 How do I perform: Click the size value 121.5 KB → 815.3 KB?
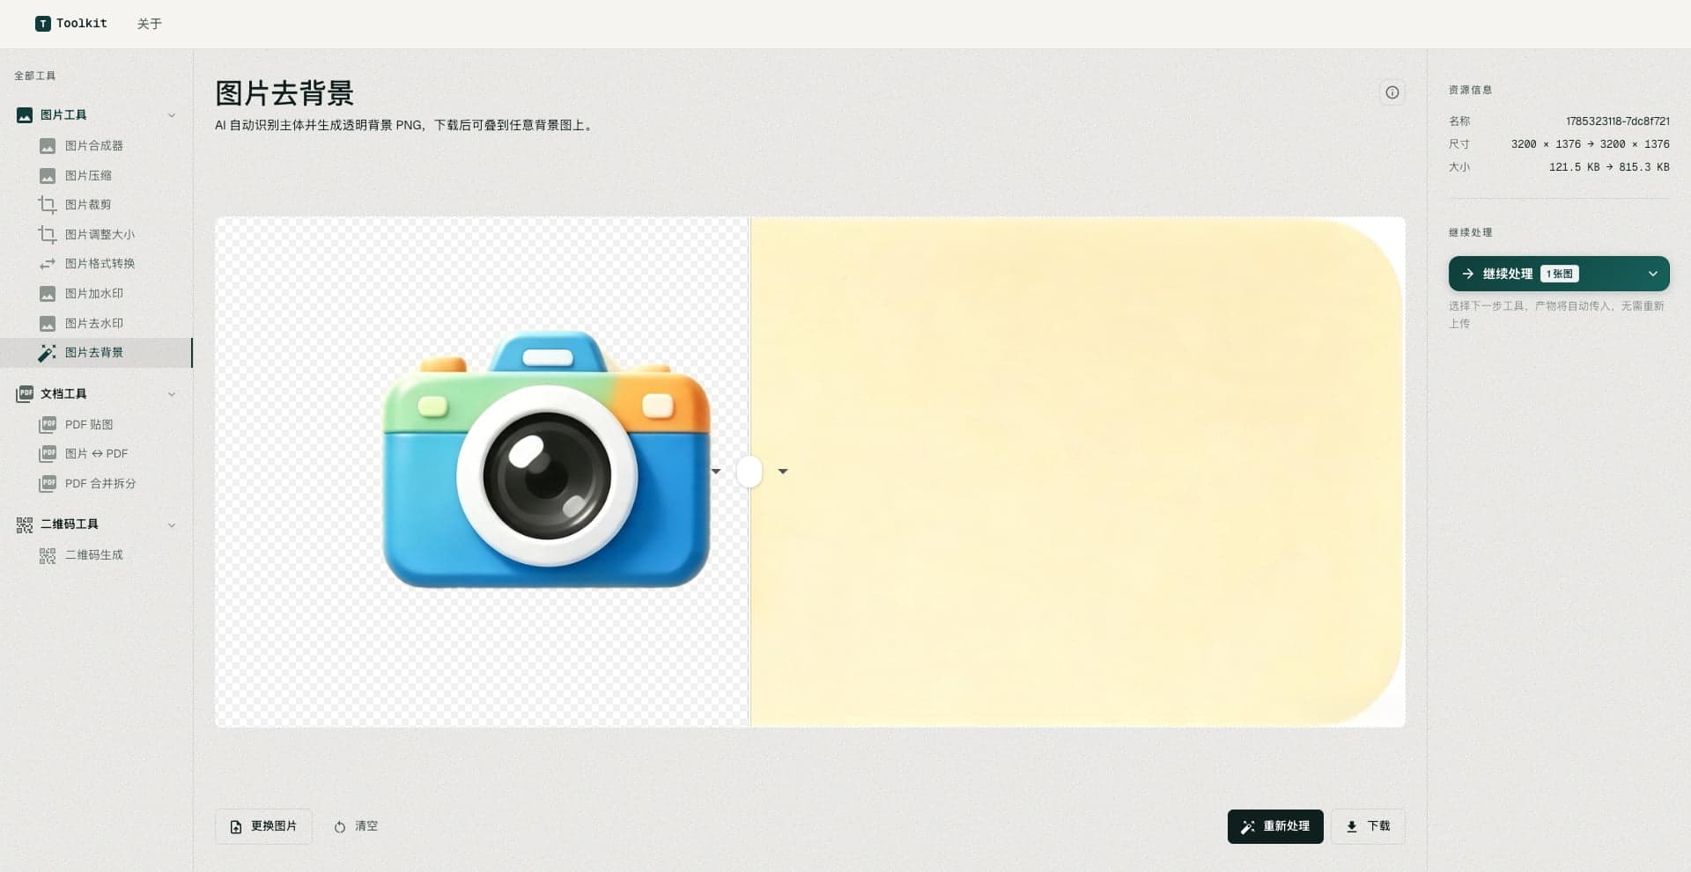(x=1609, y=167)
